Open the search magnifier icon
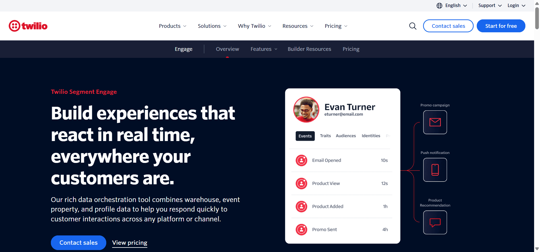Screen dimensions: 540x252 pos(413,26)
